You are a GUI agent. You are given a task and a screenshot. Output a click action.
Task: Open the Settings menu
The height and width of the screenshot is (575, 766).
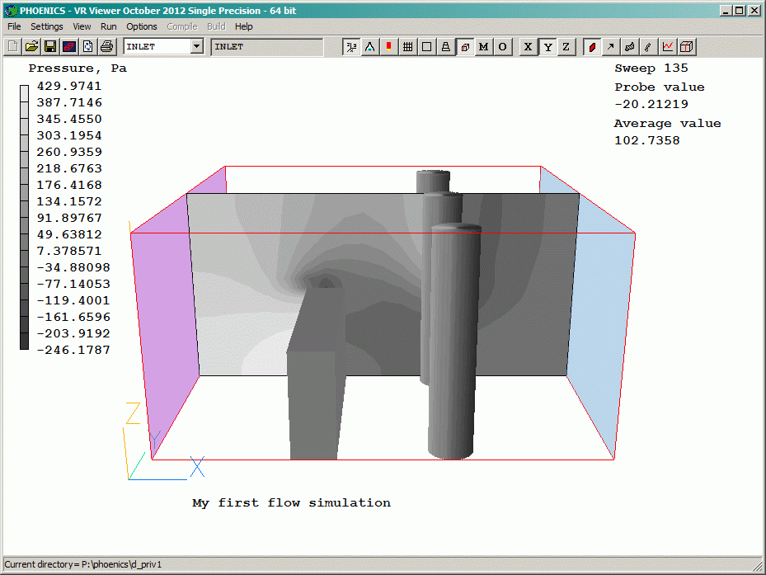tap(46, 26)
